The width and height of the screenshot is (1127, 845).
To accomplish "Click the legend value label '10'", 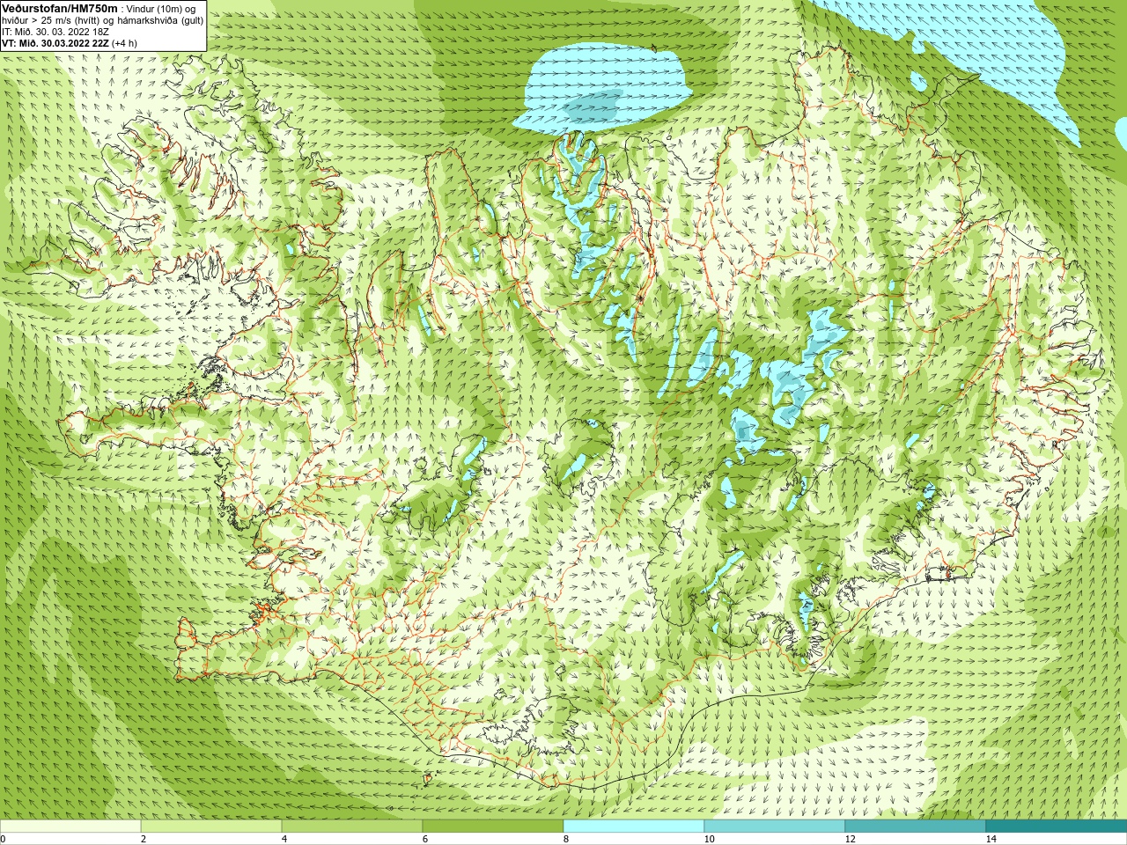I will click(x=709, y=839).
